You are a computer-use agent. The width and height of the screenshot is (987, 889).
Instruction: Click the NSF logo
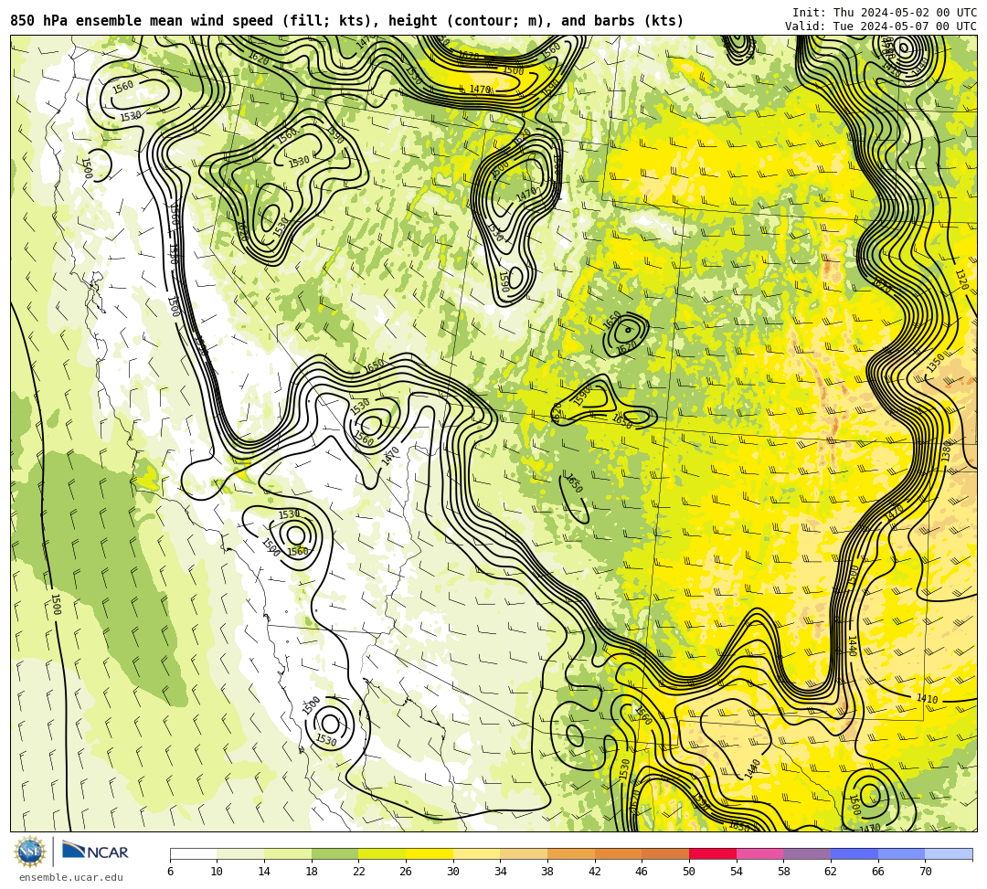click(29, 852)
